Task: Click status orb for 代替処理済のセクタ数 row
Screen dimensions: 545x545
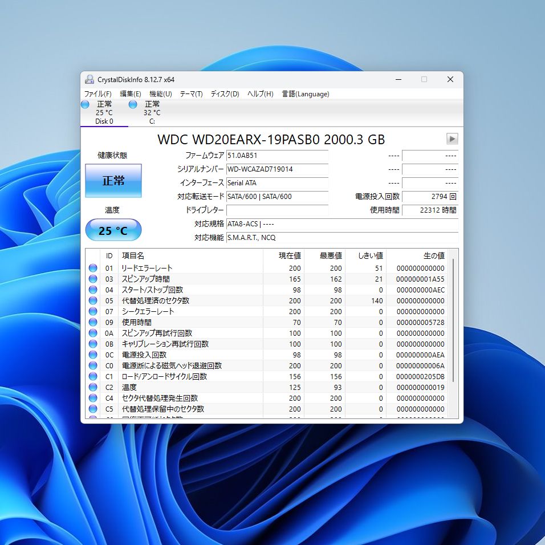Action: [93, 300]
